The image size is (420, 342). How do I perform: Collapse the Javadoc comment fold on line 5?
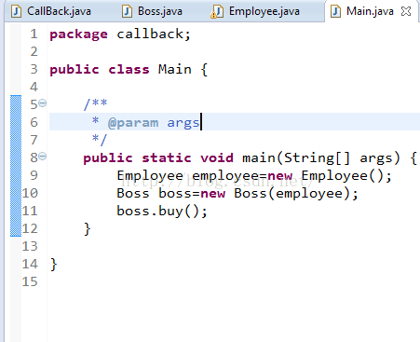pos(43,103)
